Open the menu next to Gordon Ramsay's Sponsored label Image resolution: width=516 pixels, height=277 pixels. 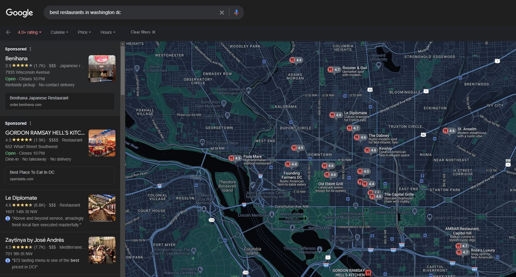pos(30,123)
